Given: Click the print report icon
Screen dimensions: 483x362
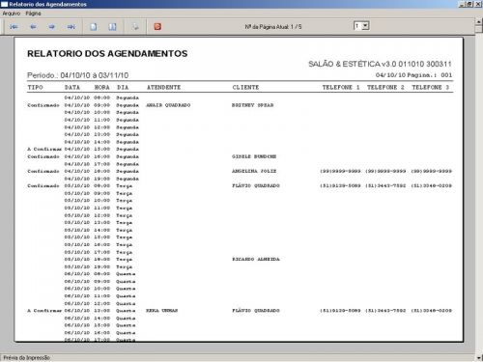Looking at the screenshot, I should [x=135, y=27].
